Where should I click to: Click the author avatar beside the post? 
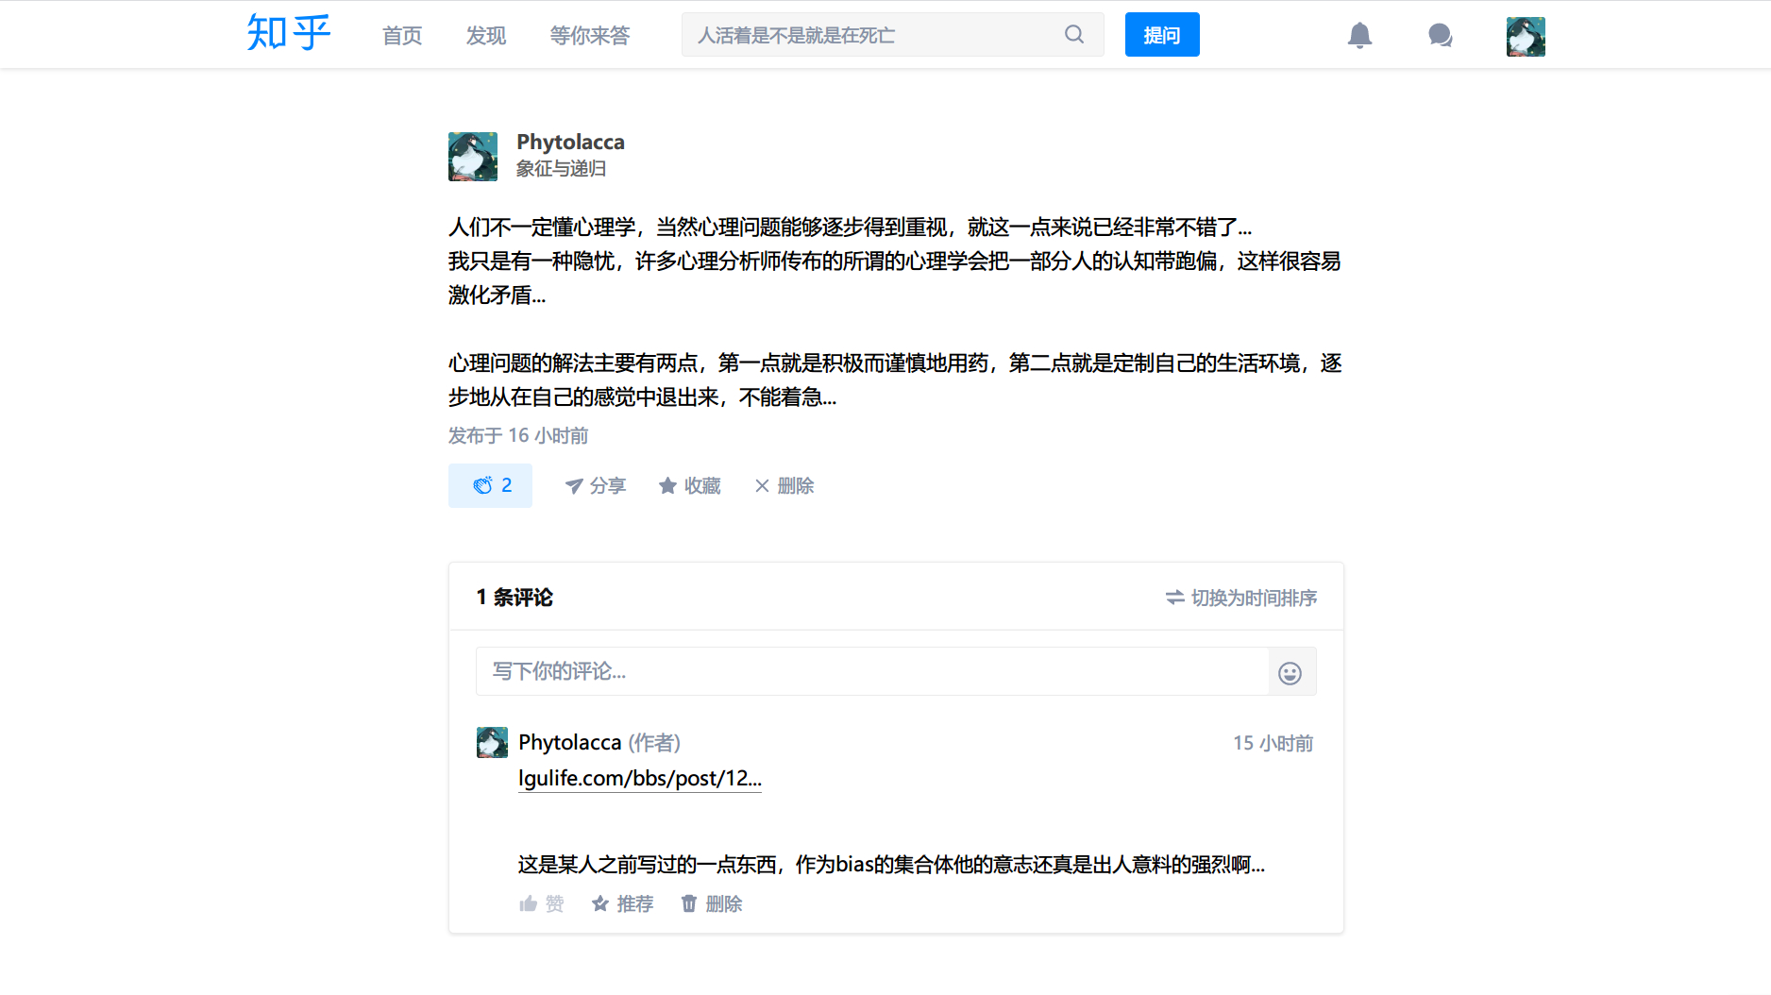coord(472,157)
